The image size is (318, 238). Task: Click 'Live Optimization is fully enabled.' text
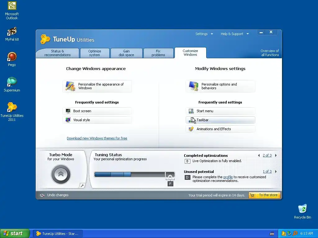[x=217, y=161]
